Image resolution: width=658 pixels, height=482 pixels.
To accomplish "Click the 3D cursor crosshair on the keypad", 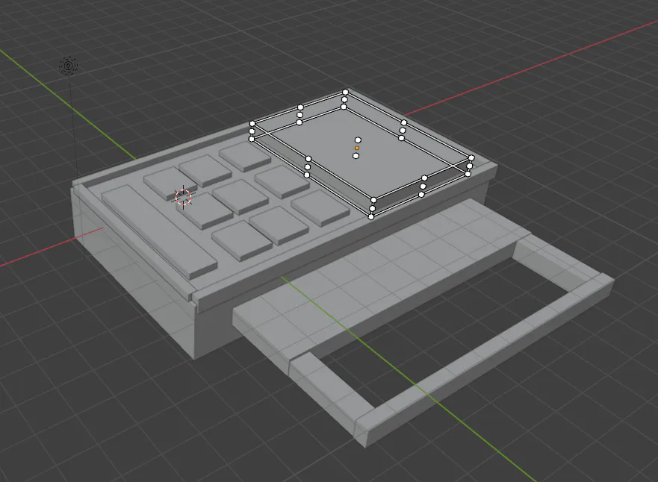I will click(184, 196).
